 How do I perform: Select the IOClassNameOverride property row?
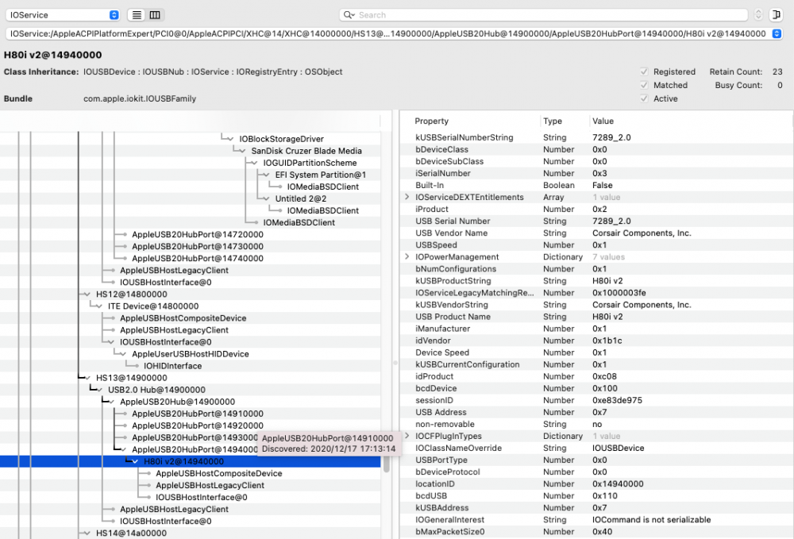pyautogui.click(x=596, y=448)
